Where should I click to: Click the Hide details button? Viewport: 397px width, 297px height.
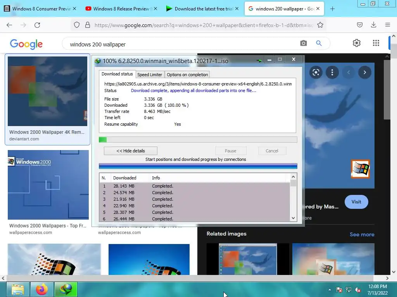click(131, 151)
